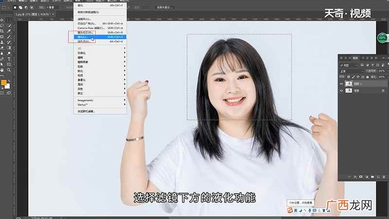This screenshot has height=219, width=389.
Task: Select the Clone Stamp tool
Action: click(x=2, y=42)
